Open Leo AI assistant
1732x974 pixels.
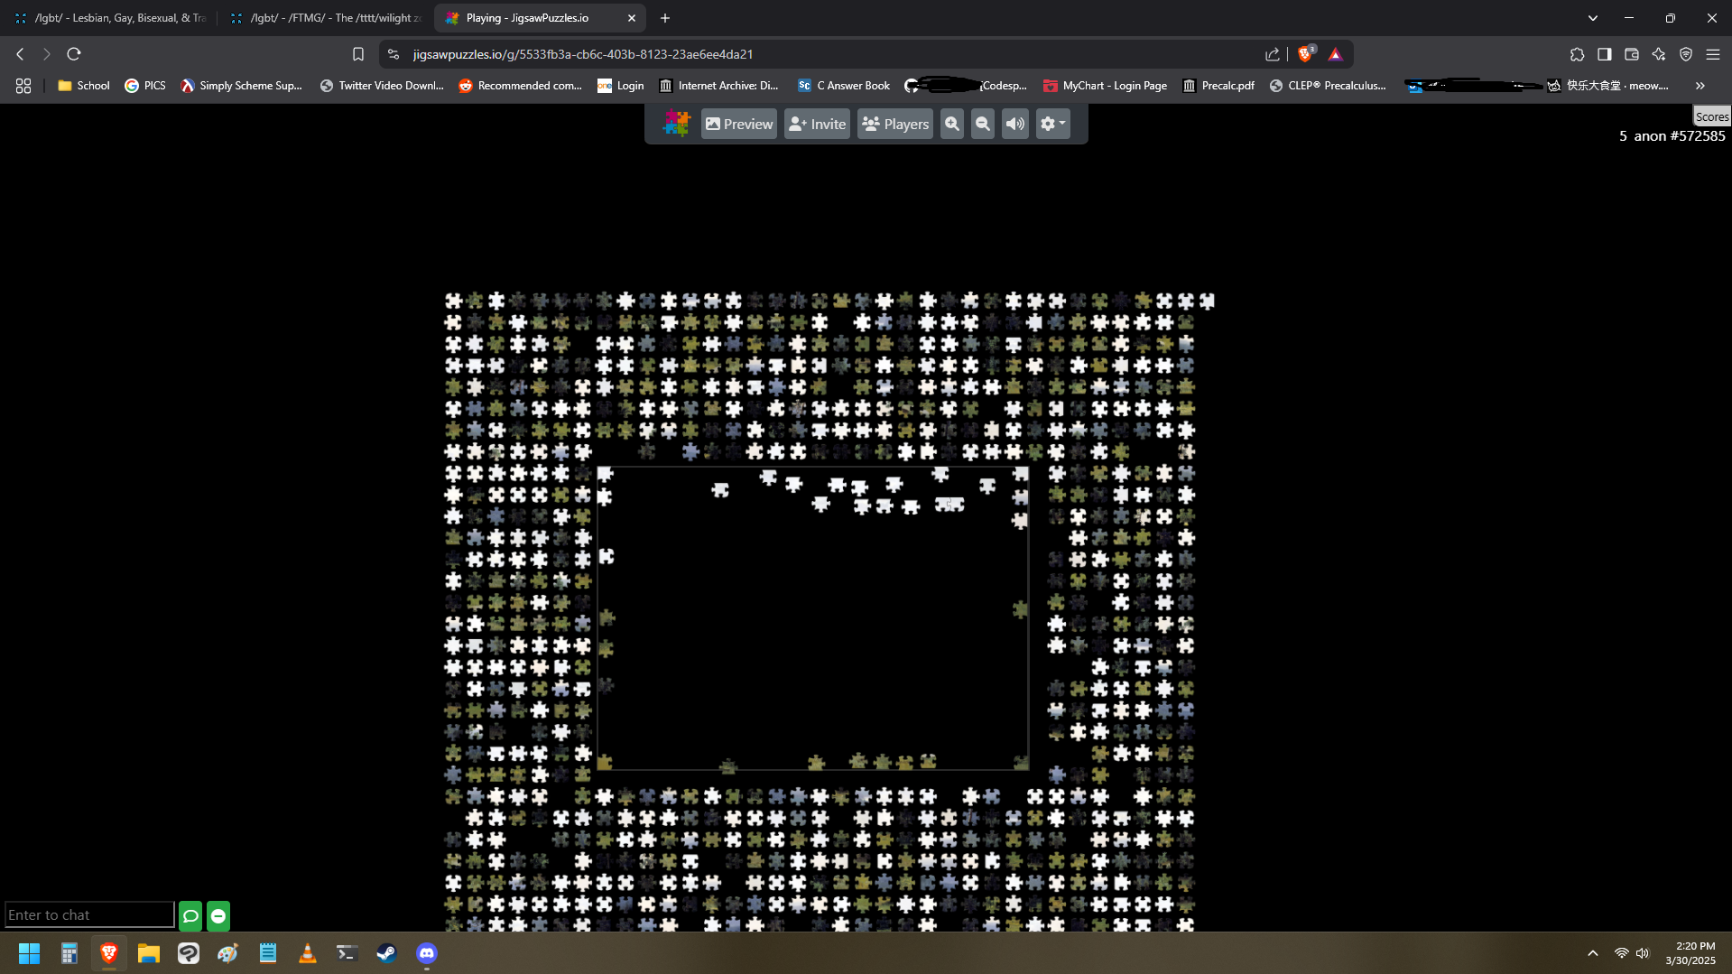click(1658, 54)
